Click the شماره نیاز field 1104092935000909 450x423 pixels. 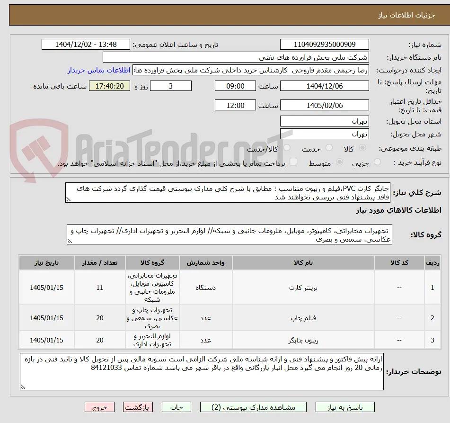click(324, 45)
